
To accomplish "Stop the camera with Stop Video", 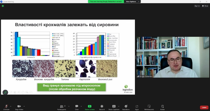I will (19, 107).
